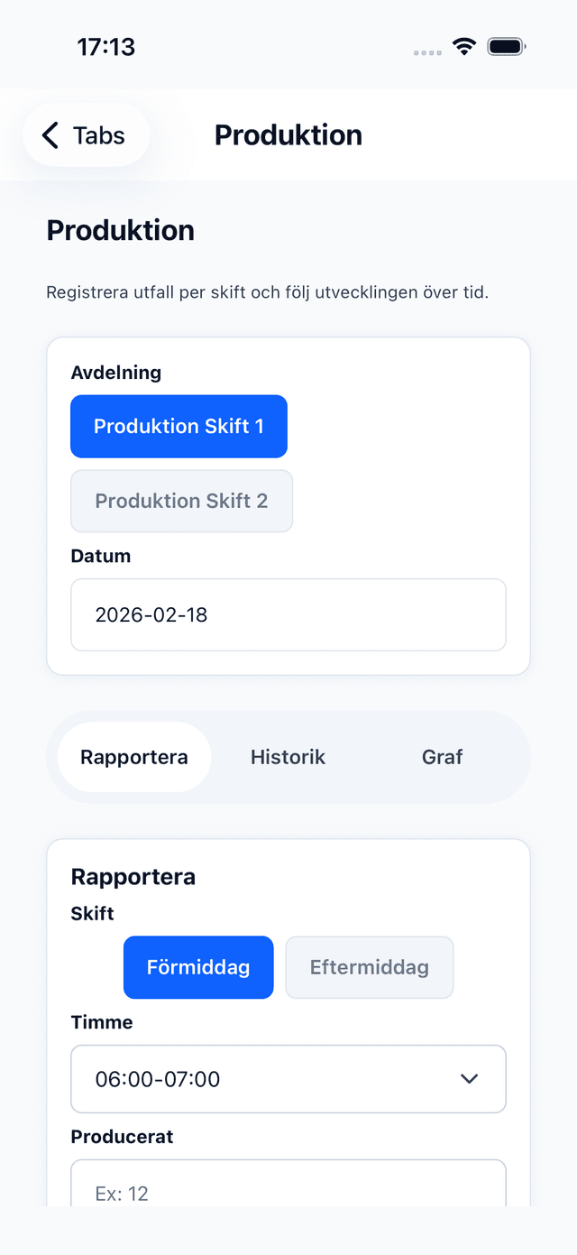Select Produktion Skift 1 under Avdelning
This screenshot has height=1255, width=577.
(179, 426)
